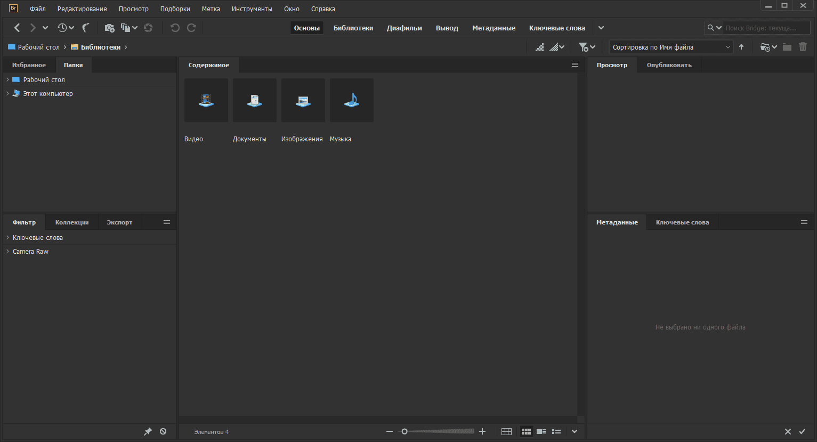Viewport: 817px width, 442px height.
Task: Expand Рабочий стол tree node
Action: click(x=7, y=79)
